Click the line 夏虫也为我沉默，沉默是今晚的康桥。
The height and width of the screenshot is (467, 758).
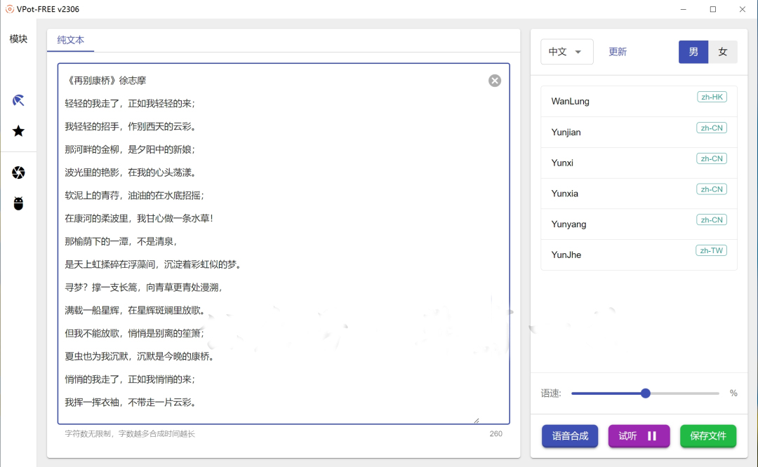pos(139,356)
